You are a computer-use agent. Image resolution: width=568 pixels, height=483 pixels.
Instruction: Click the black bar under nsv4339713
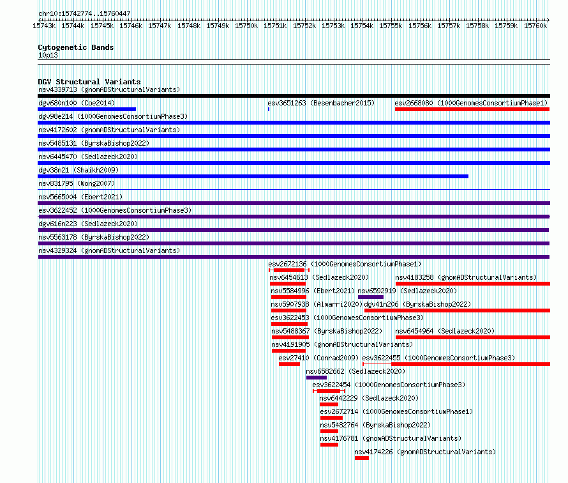tap(294, 96)
